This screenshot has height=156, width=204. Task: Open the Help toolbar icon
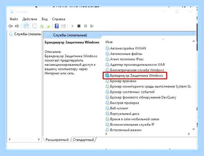coord(57,26)
